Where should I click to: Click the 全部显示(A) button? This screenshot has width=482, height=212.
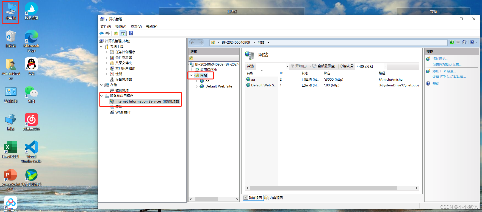324,66
